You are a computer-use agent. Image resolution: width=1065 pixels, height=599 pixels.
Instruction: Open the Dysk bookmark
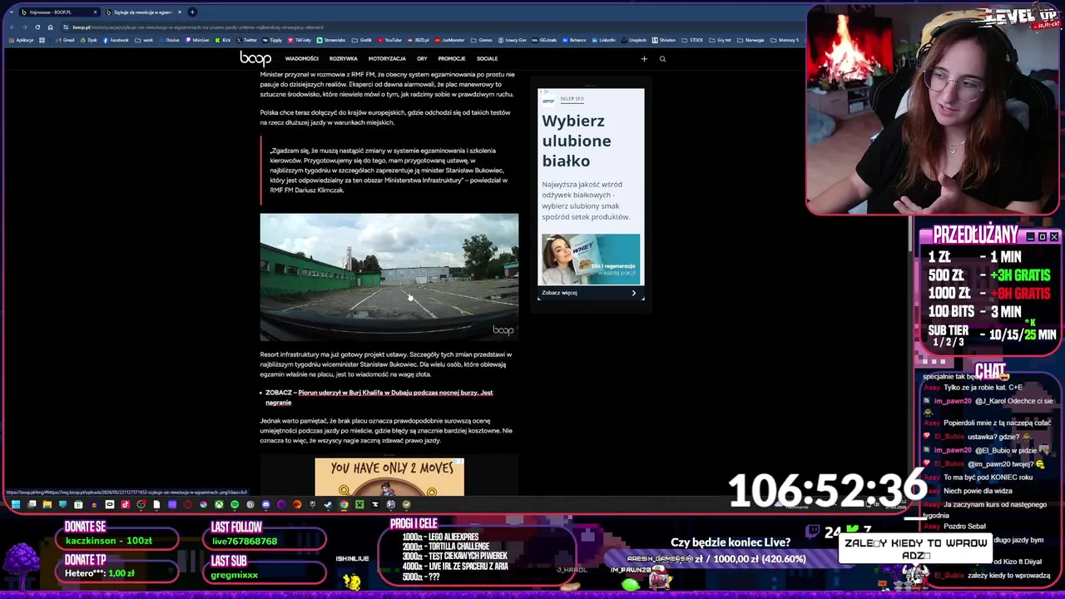(89, 40)
